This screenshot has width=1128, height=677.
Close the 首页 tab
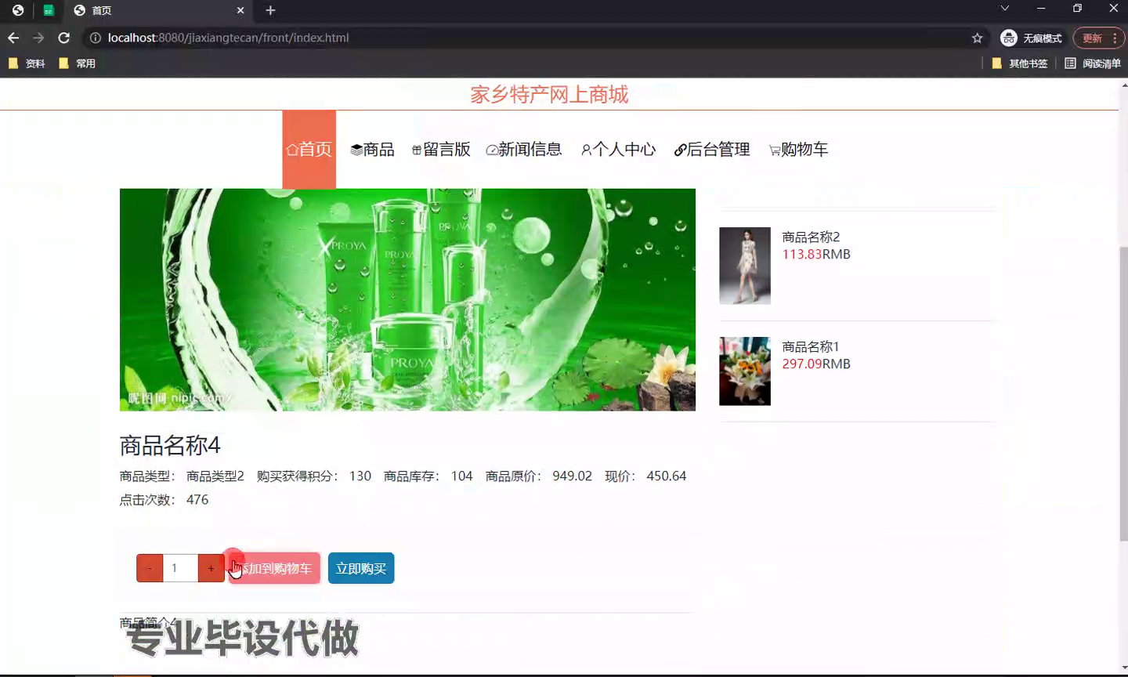click(240, 10)
